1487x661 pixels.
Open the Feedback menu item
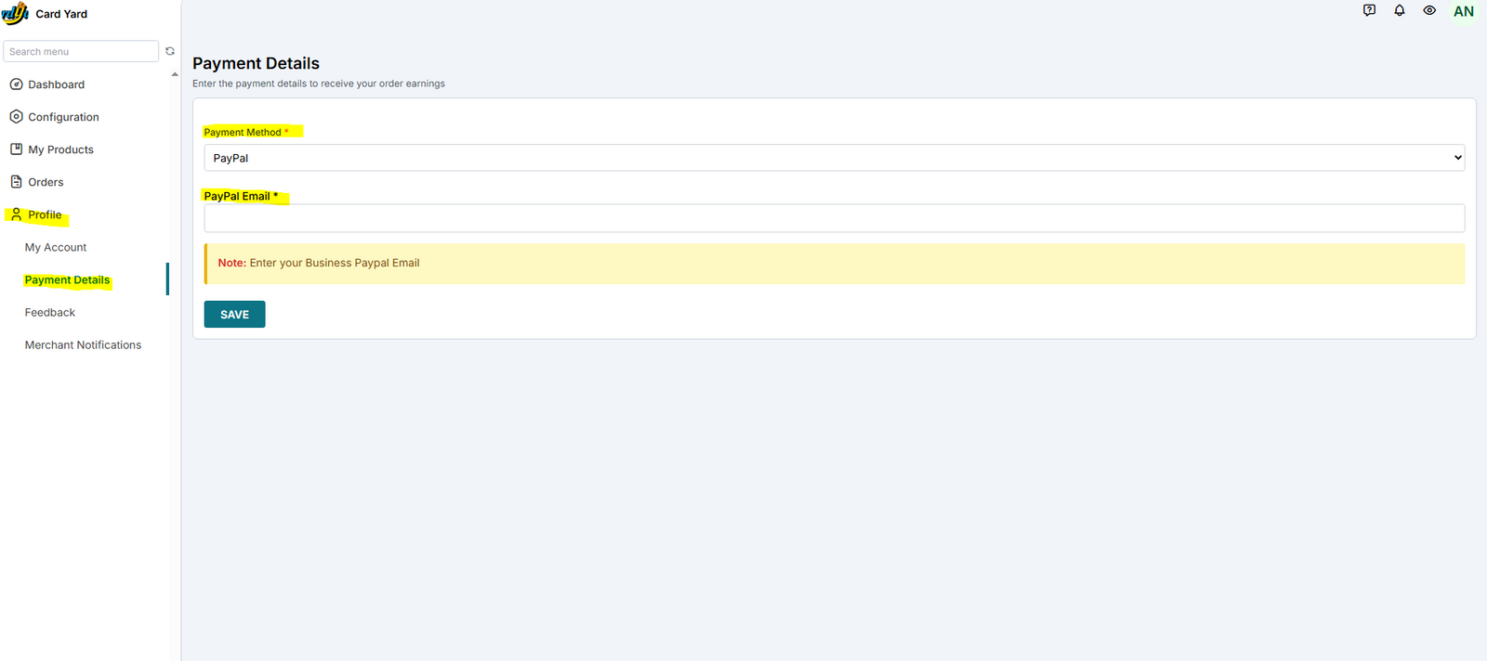50,313
